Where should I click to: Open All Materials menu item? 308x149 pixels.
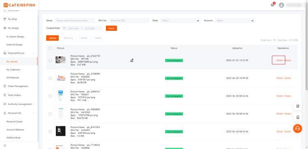point(13,78)
